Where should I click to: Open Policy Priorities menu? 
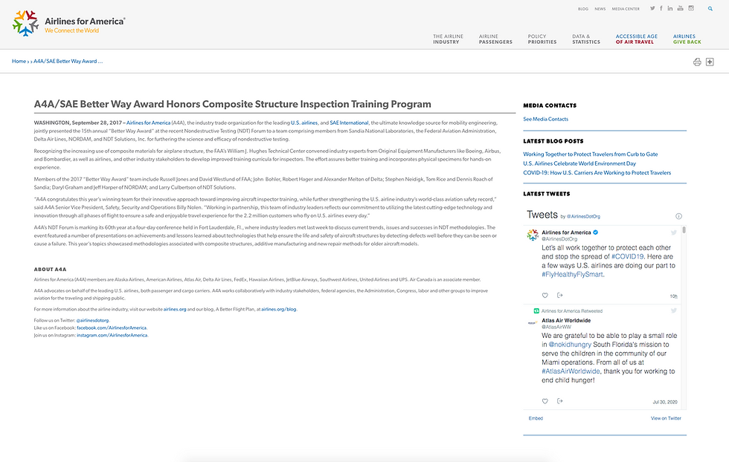[542, 39]
